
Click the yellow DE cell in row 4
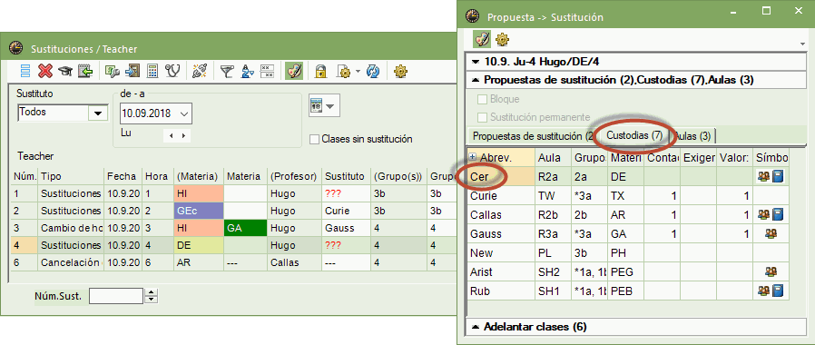pos(199,245)
